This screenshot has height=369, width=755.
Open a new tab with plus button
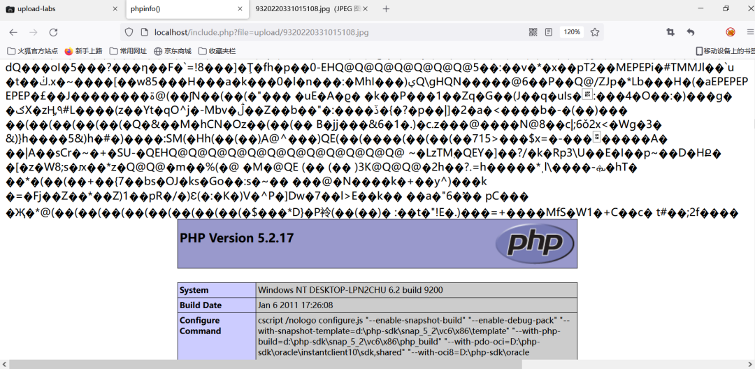(386, 9)
